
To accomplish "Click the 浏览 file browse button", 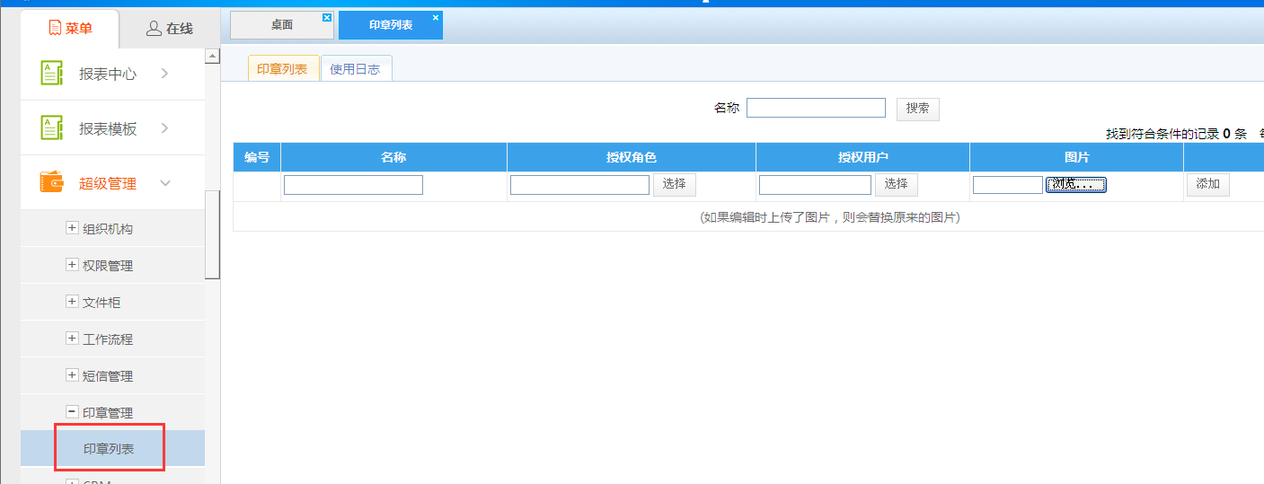I will [1076, 185].
